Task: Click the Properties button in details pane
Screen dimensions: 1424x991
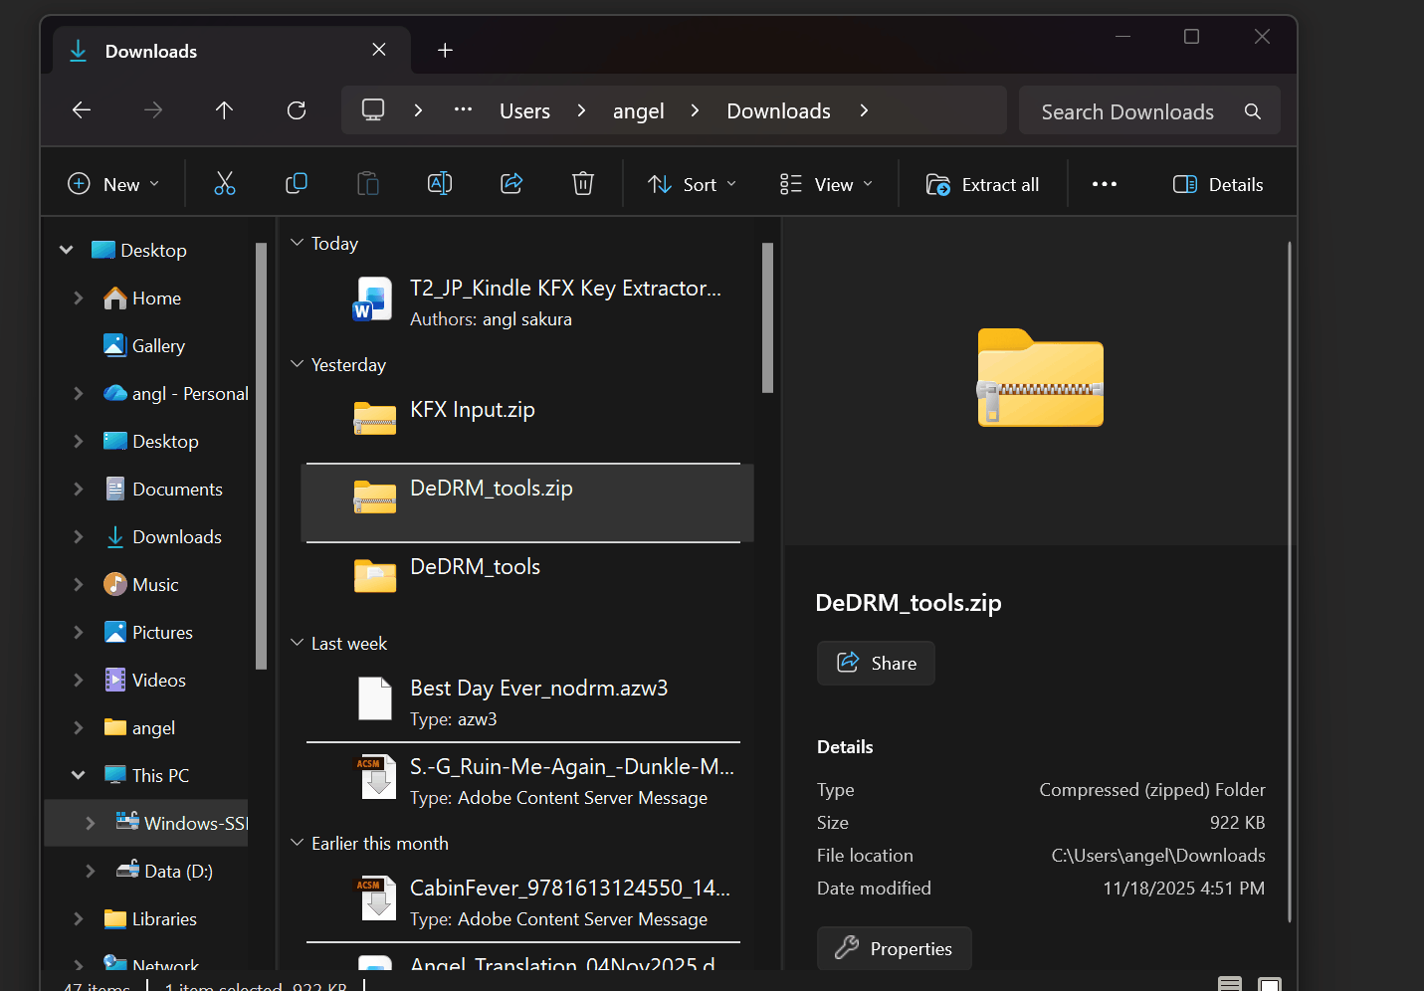Action: (x=894, y=948)
